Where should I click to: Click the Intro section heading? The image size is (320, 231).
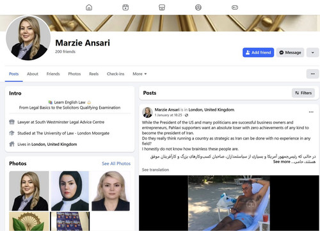click(15, 93)
